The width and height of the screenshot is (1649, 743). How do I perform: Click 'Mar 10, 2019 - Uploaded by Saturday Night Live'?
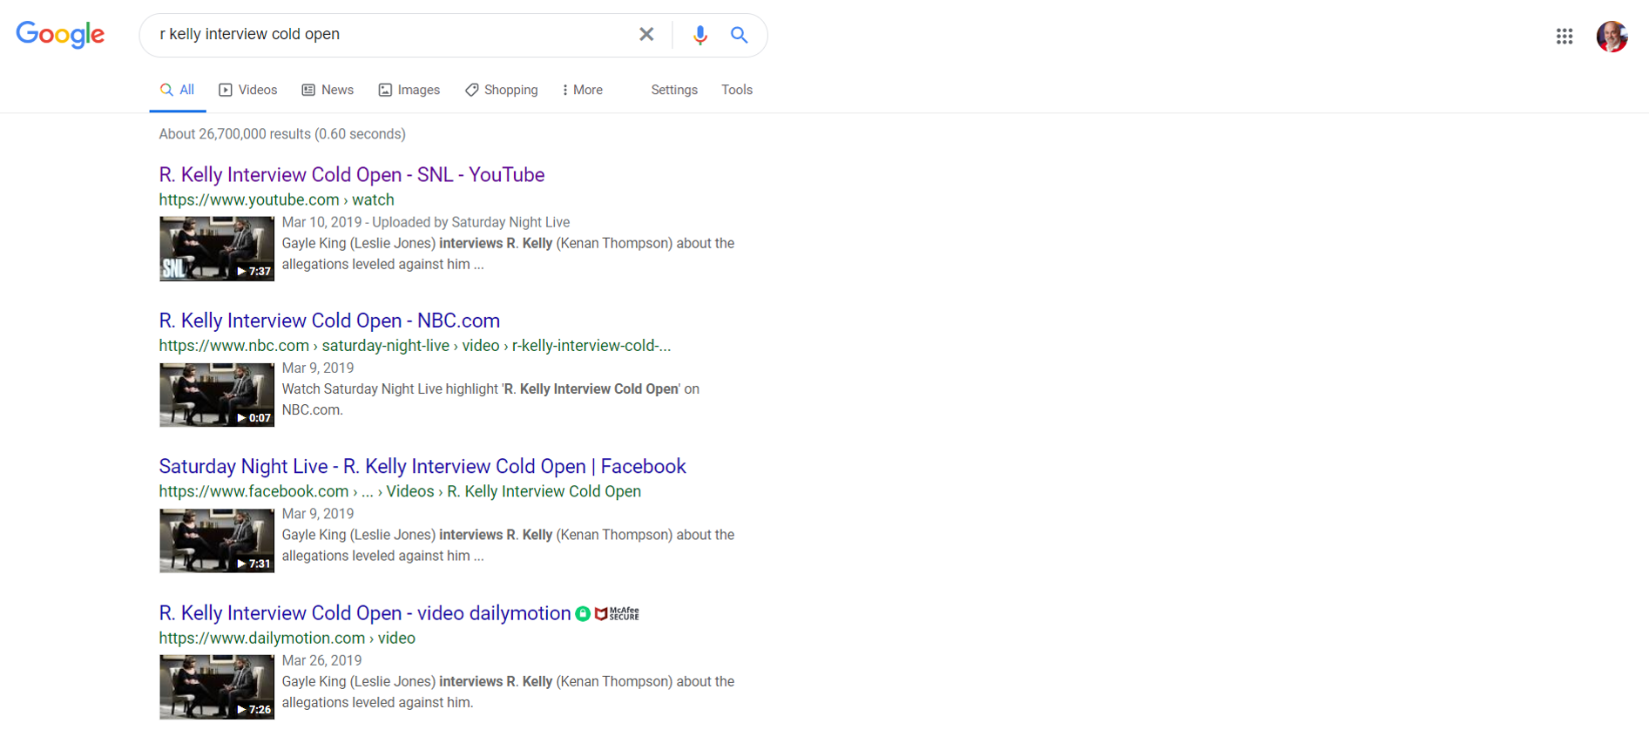(x=426, y=222)
